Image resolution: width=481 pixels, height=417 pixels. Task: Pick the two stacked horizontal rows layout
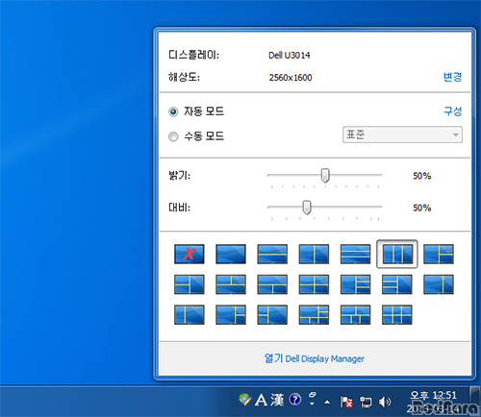(272, 254)
